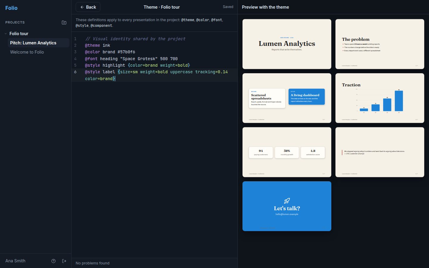The width and height of the screenshot is (429, 268).
Task: Click the @font heading "Space Grotesk" line
Action: [x=131, y=59]
